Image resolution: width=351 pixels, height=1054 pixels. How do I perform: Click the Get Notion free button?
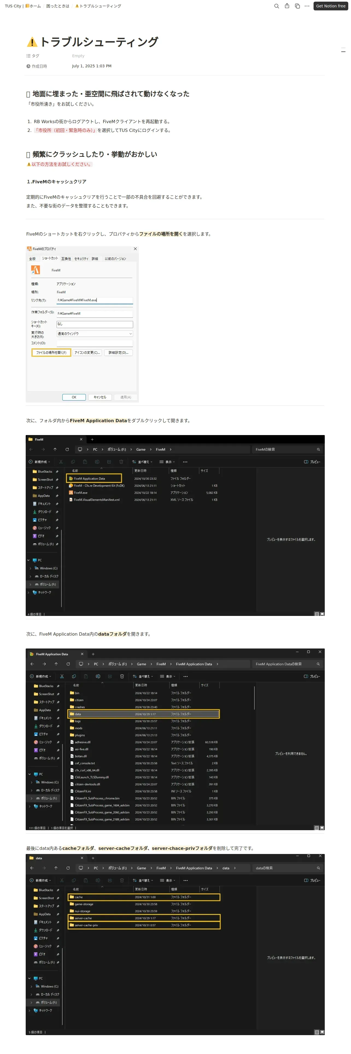coord(330,6)
